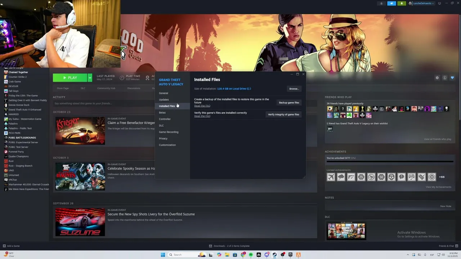Open the green notifications bell icon
Viewport: 461px width, 259px height.
click(402, 3)
